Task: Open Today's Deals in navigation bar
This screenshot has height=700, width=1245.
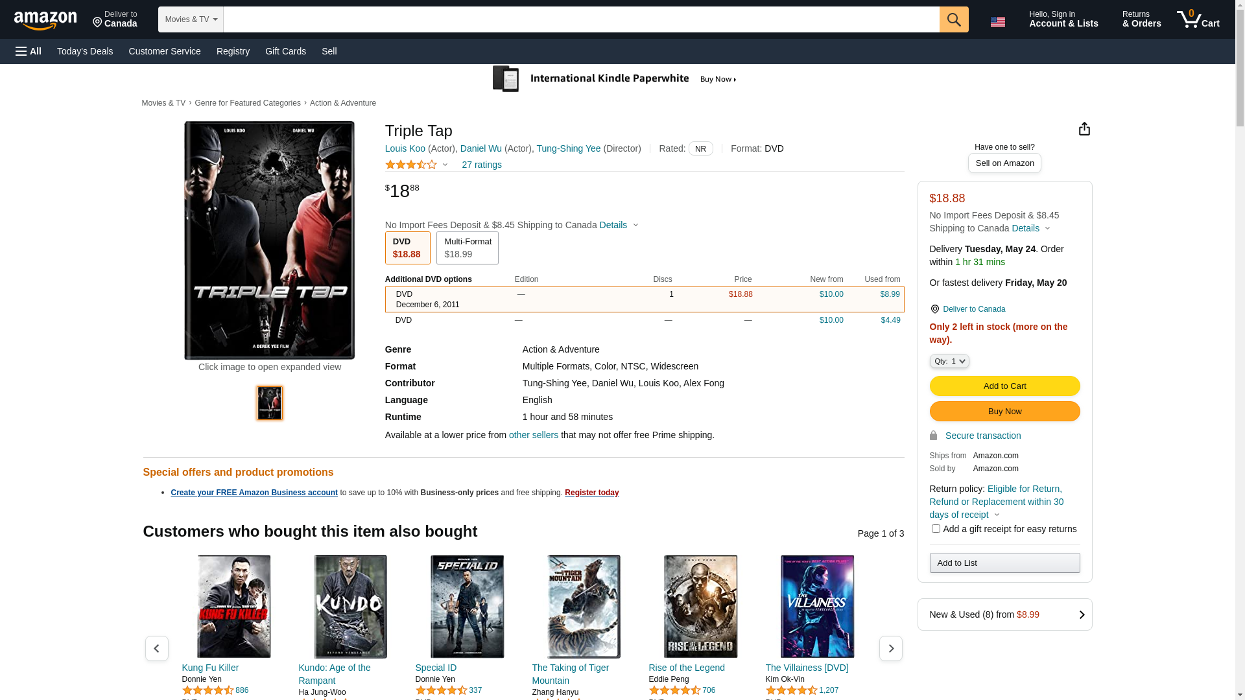Action: tap(85, 51)
